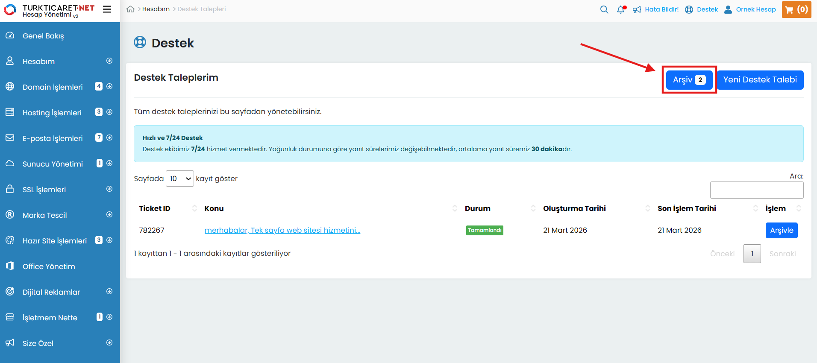Screen dimensions: 817x363
Task: Click the Hata Bildir megaphone icon
Action: pyautogui.click(x=637, y=9)
